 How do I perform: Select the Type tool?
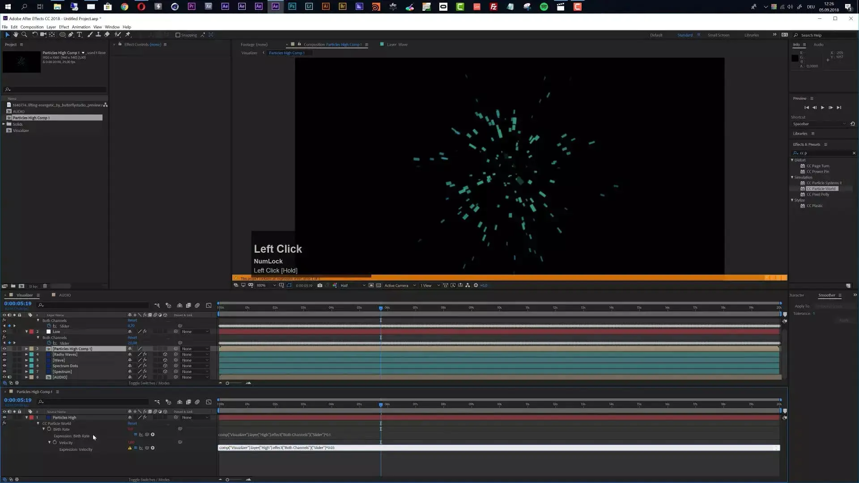(x=80, y=34)
